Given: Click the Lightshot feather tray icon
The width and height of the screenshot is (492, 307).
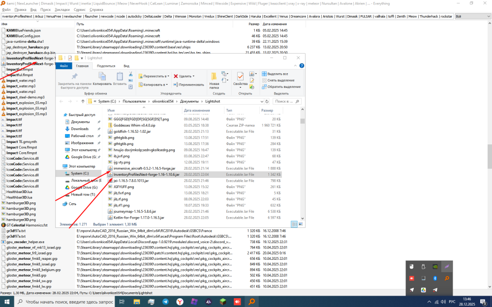Looking at the screenshot, I should tap(447, 267).
